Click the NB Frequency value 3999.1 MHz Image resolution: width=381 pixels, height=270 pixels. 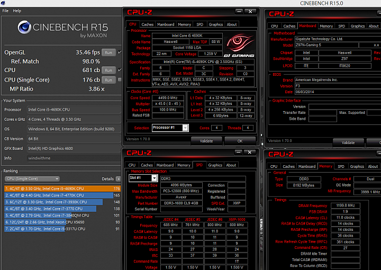tap(367, 192)
